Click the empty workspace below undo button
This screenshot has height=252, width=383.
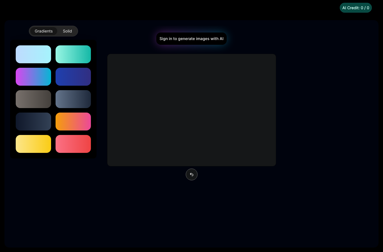pos(192,213)
